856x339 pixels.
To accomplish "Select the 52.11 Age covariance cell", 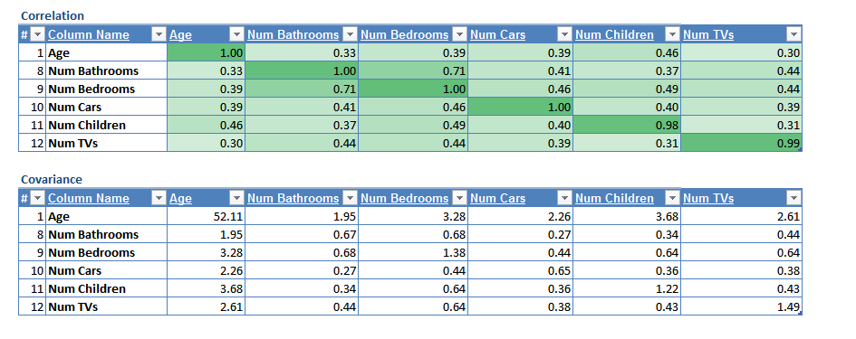I will (206, 216).
